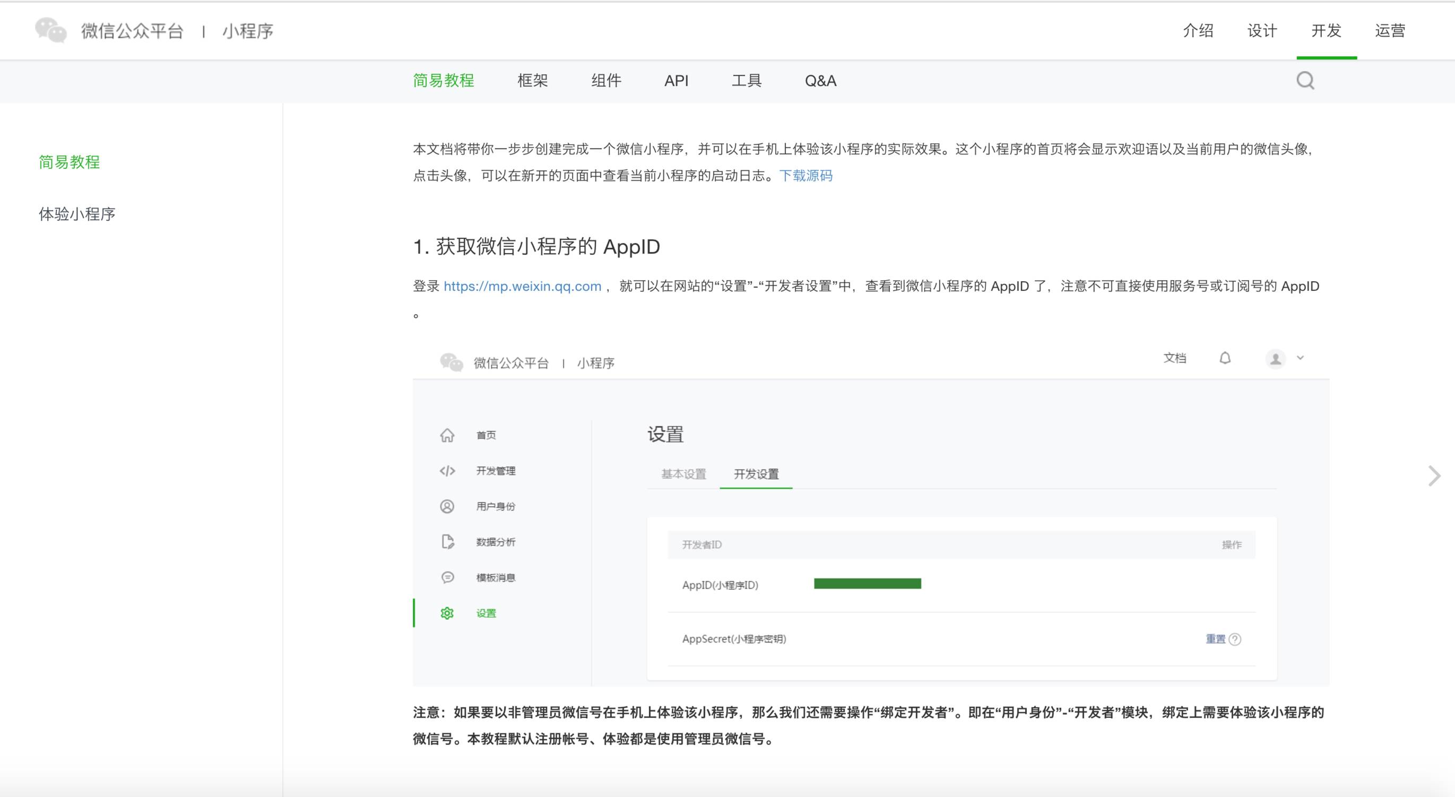Click the code icon beside 开发管理
Viewport: 1455px width, 797px height.
tap(447, 471)
